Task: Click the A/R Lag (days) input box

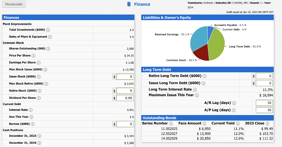Action: (x=264, y=103)
